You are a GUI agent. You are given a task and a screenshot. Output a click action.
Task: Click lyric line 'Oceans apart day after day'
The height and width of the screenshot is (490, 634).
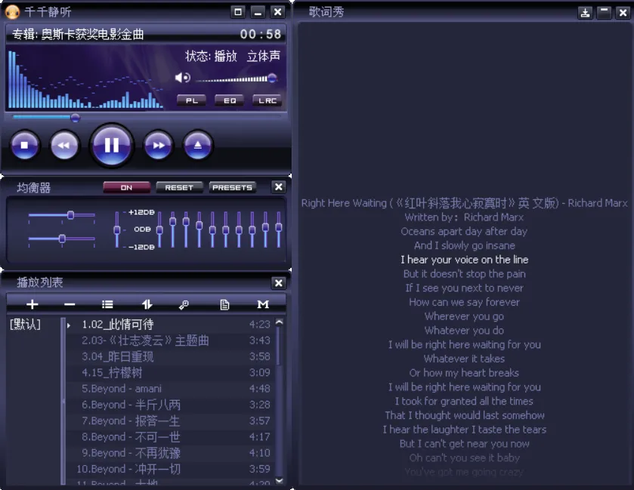click(464, 232)
